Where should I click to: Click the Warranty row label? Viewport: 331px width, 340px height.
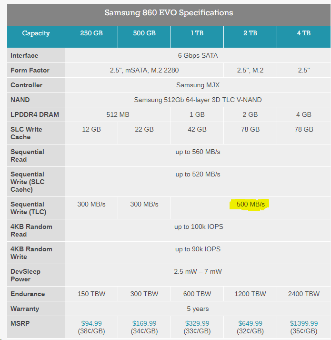[25, 309]
